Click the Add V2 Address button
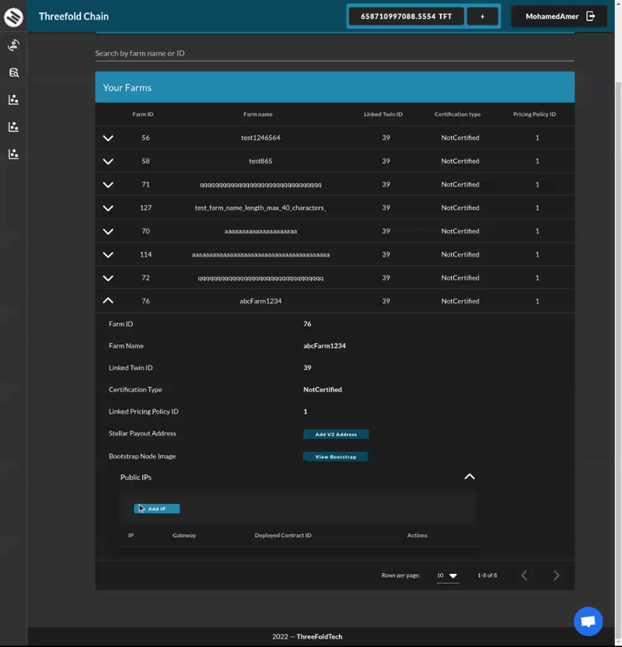622x647 pixels. coord(336,434)
